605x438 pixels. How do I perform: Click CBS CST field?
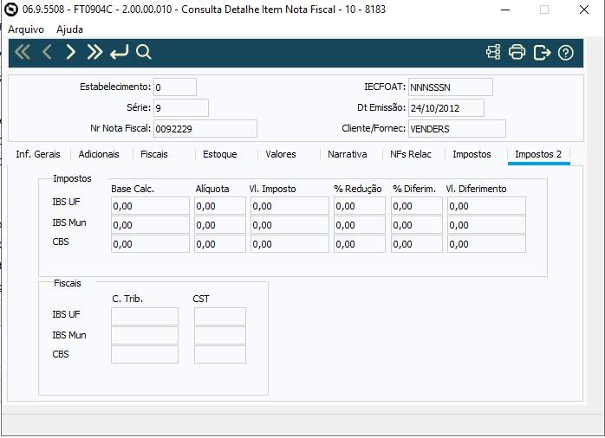220,354
